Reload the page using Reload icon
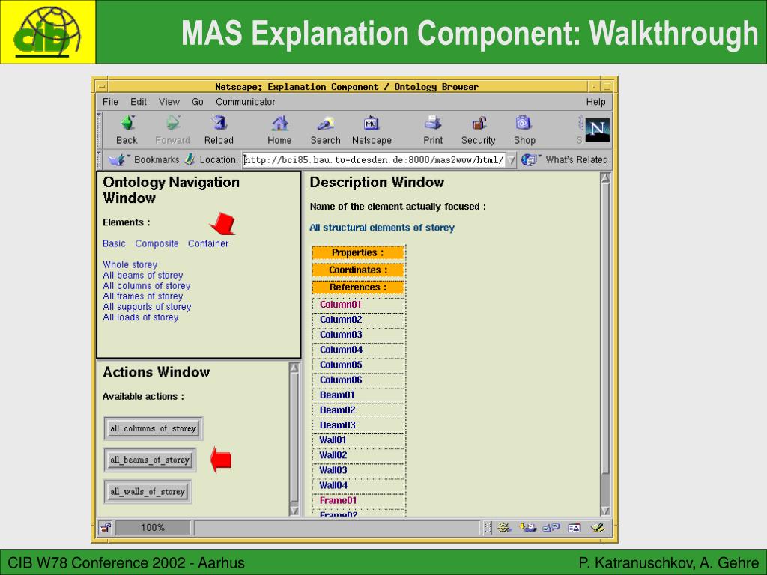Image resolution: width=767 pixels, height=575 pixels. click(219, 123)
